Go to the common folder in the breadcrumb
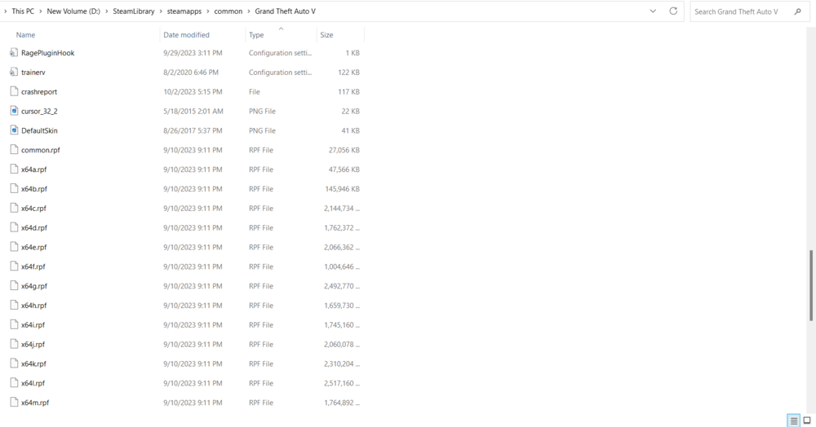The width and height of the screenshot is (816, 427). (x=228, y=11)
